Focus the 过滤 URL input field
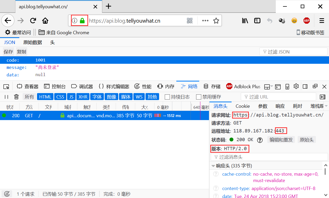 tap(280, 97)
